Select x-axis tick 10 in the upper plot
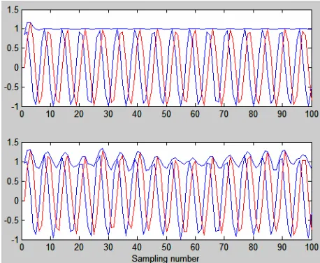320x263 pixels. (x=50, y=114)
